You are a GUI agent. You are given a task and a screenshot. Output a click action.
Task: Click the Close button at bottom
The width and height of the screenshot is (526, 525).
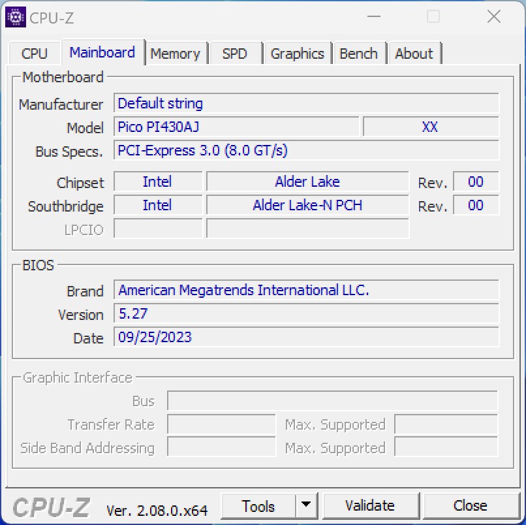tap(471, 506)
